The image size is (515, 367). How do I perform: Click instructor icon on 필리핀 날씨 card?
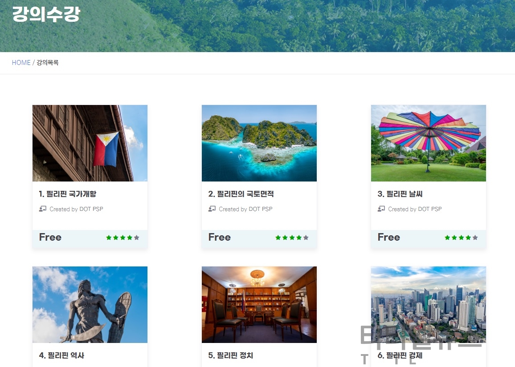coord(381,209)
